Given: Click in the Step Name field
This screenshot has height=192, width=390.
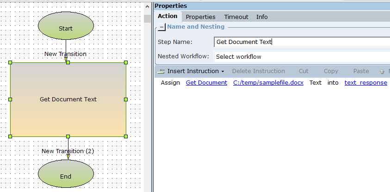Looking at the screenshot, I should tap(302, 42).
